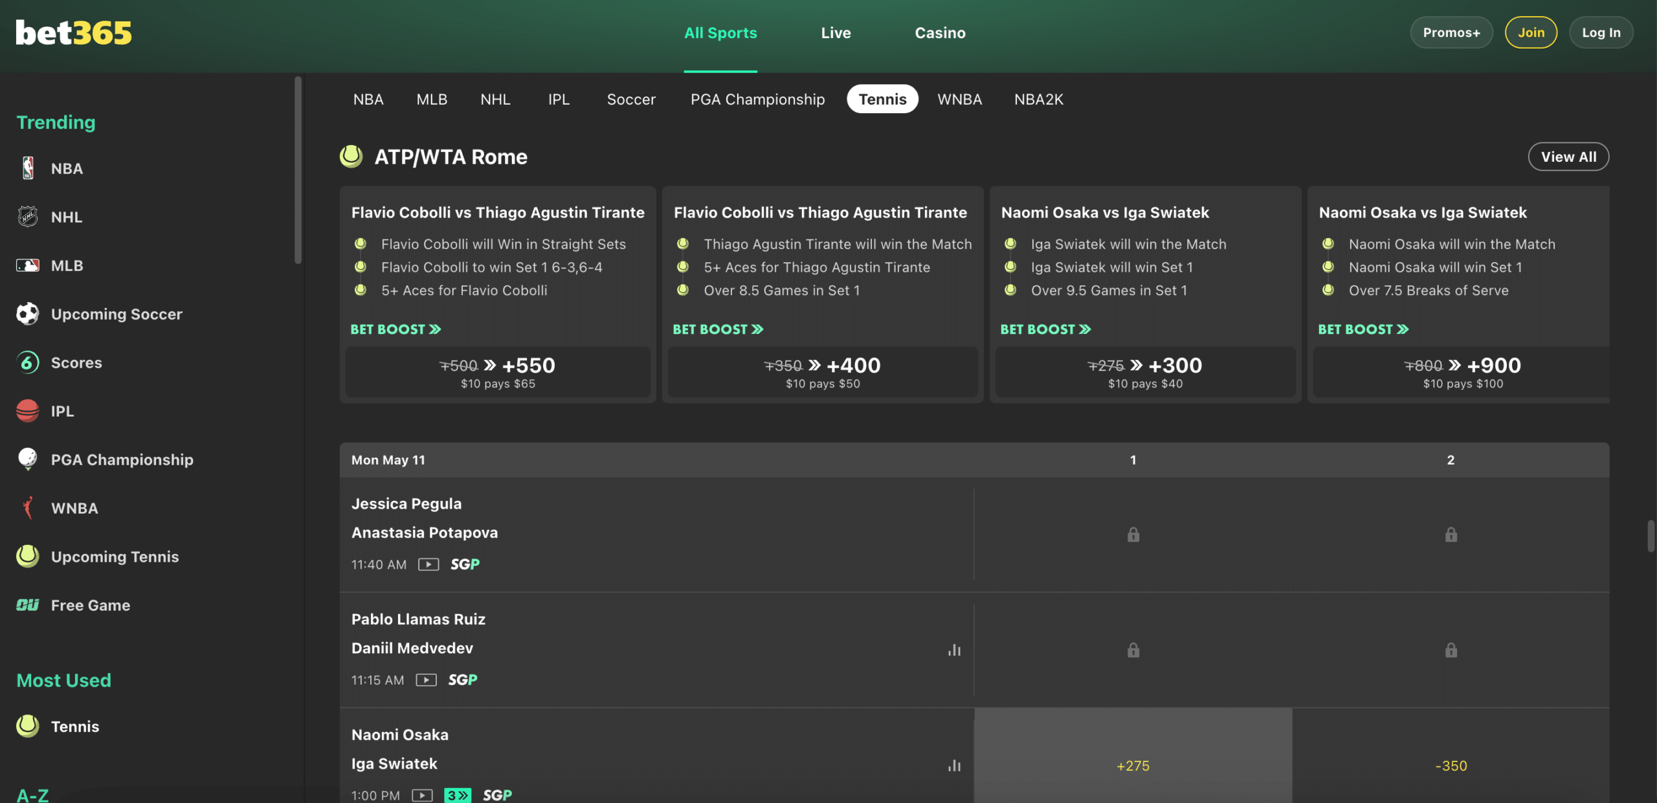This screenshot has width=1657, height=803.
Task: Click BET BOOST label on Tirante match win card
Action: tap(718, 329)
